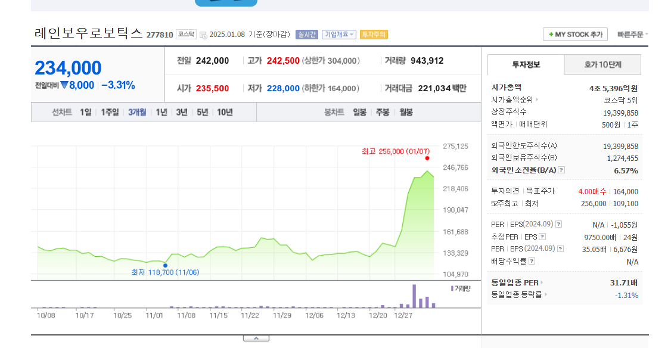Select the 월봉 candle chart
671x348 pixels.
[406, 112]
